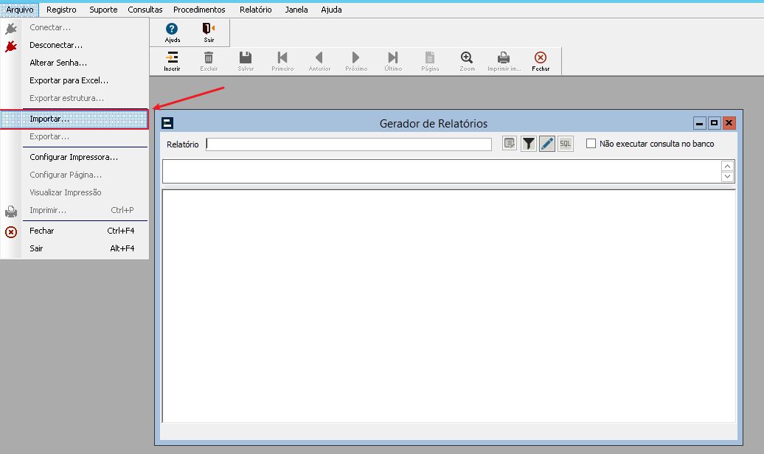Click Exportar estrutura... menu entry
Viewport: 764px width, 454px height.
[74, 98]
